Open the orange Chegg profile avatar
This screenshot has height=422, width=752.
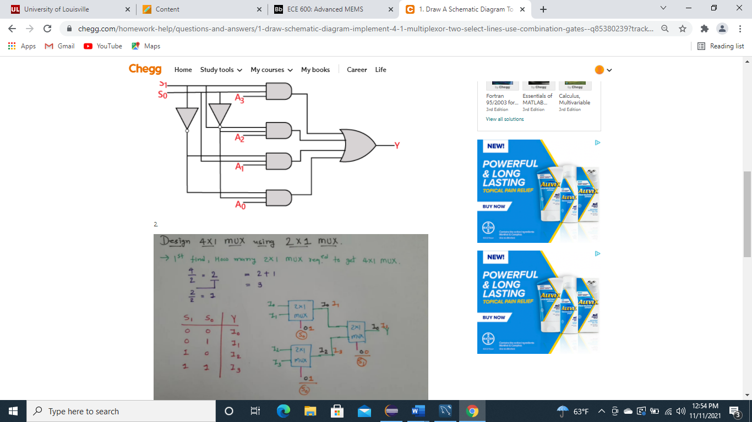coord(600,70)
